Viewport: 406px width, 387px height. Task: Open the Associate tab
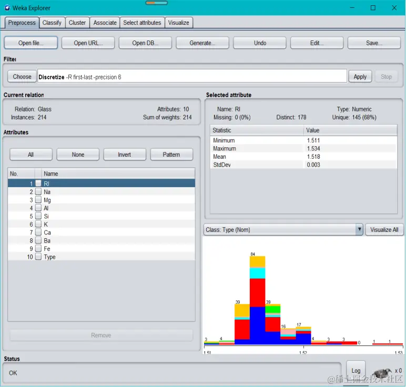[105, 23]
